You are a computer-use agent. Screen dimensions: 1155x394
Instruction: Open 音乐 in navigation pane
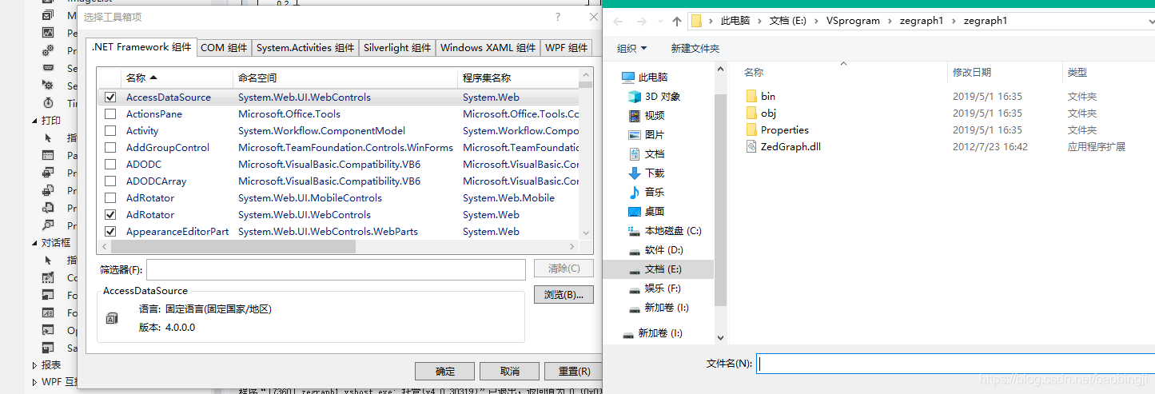(x=654, y=193)
